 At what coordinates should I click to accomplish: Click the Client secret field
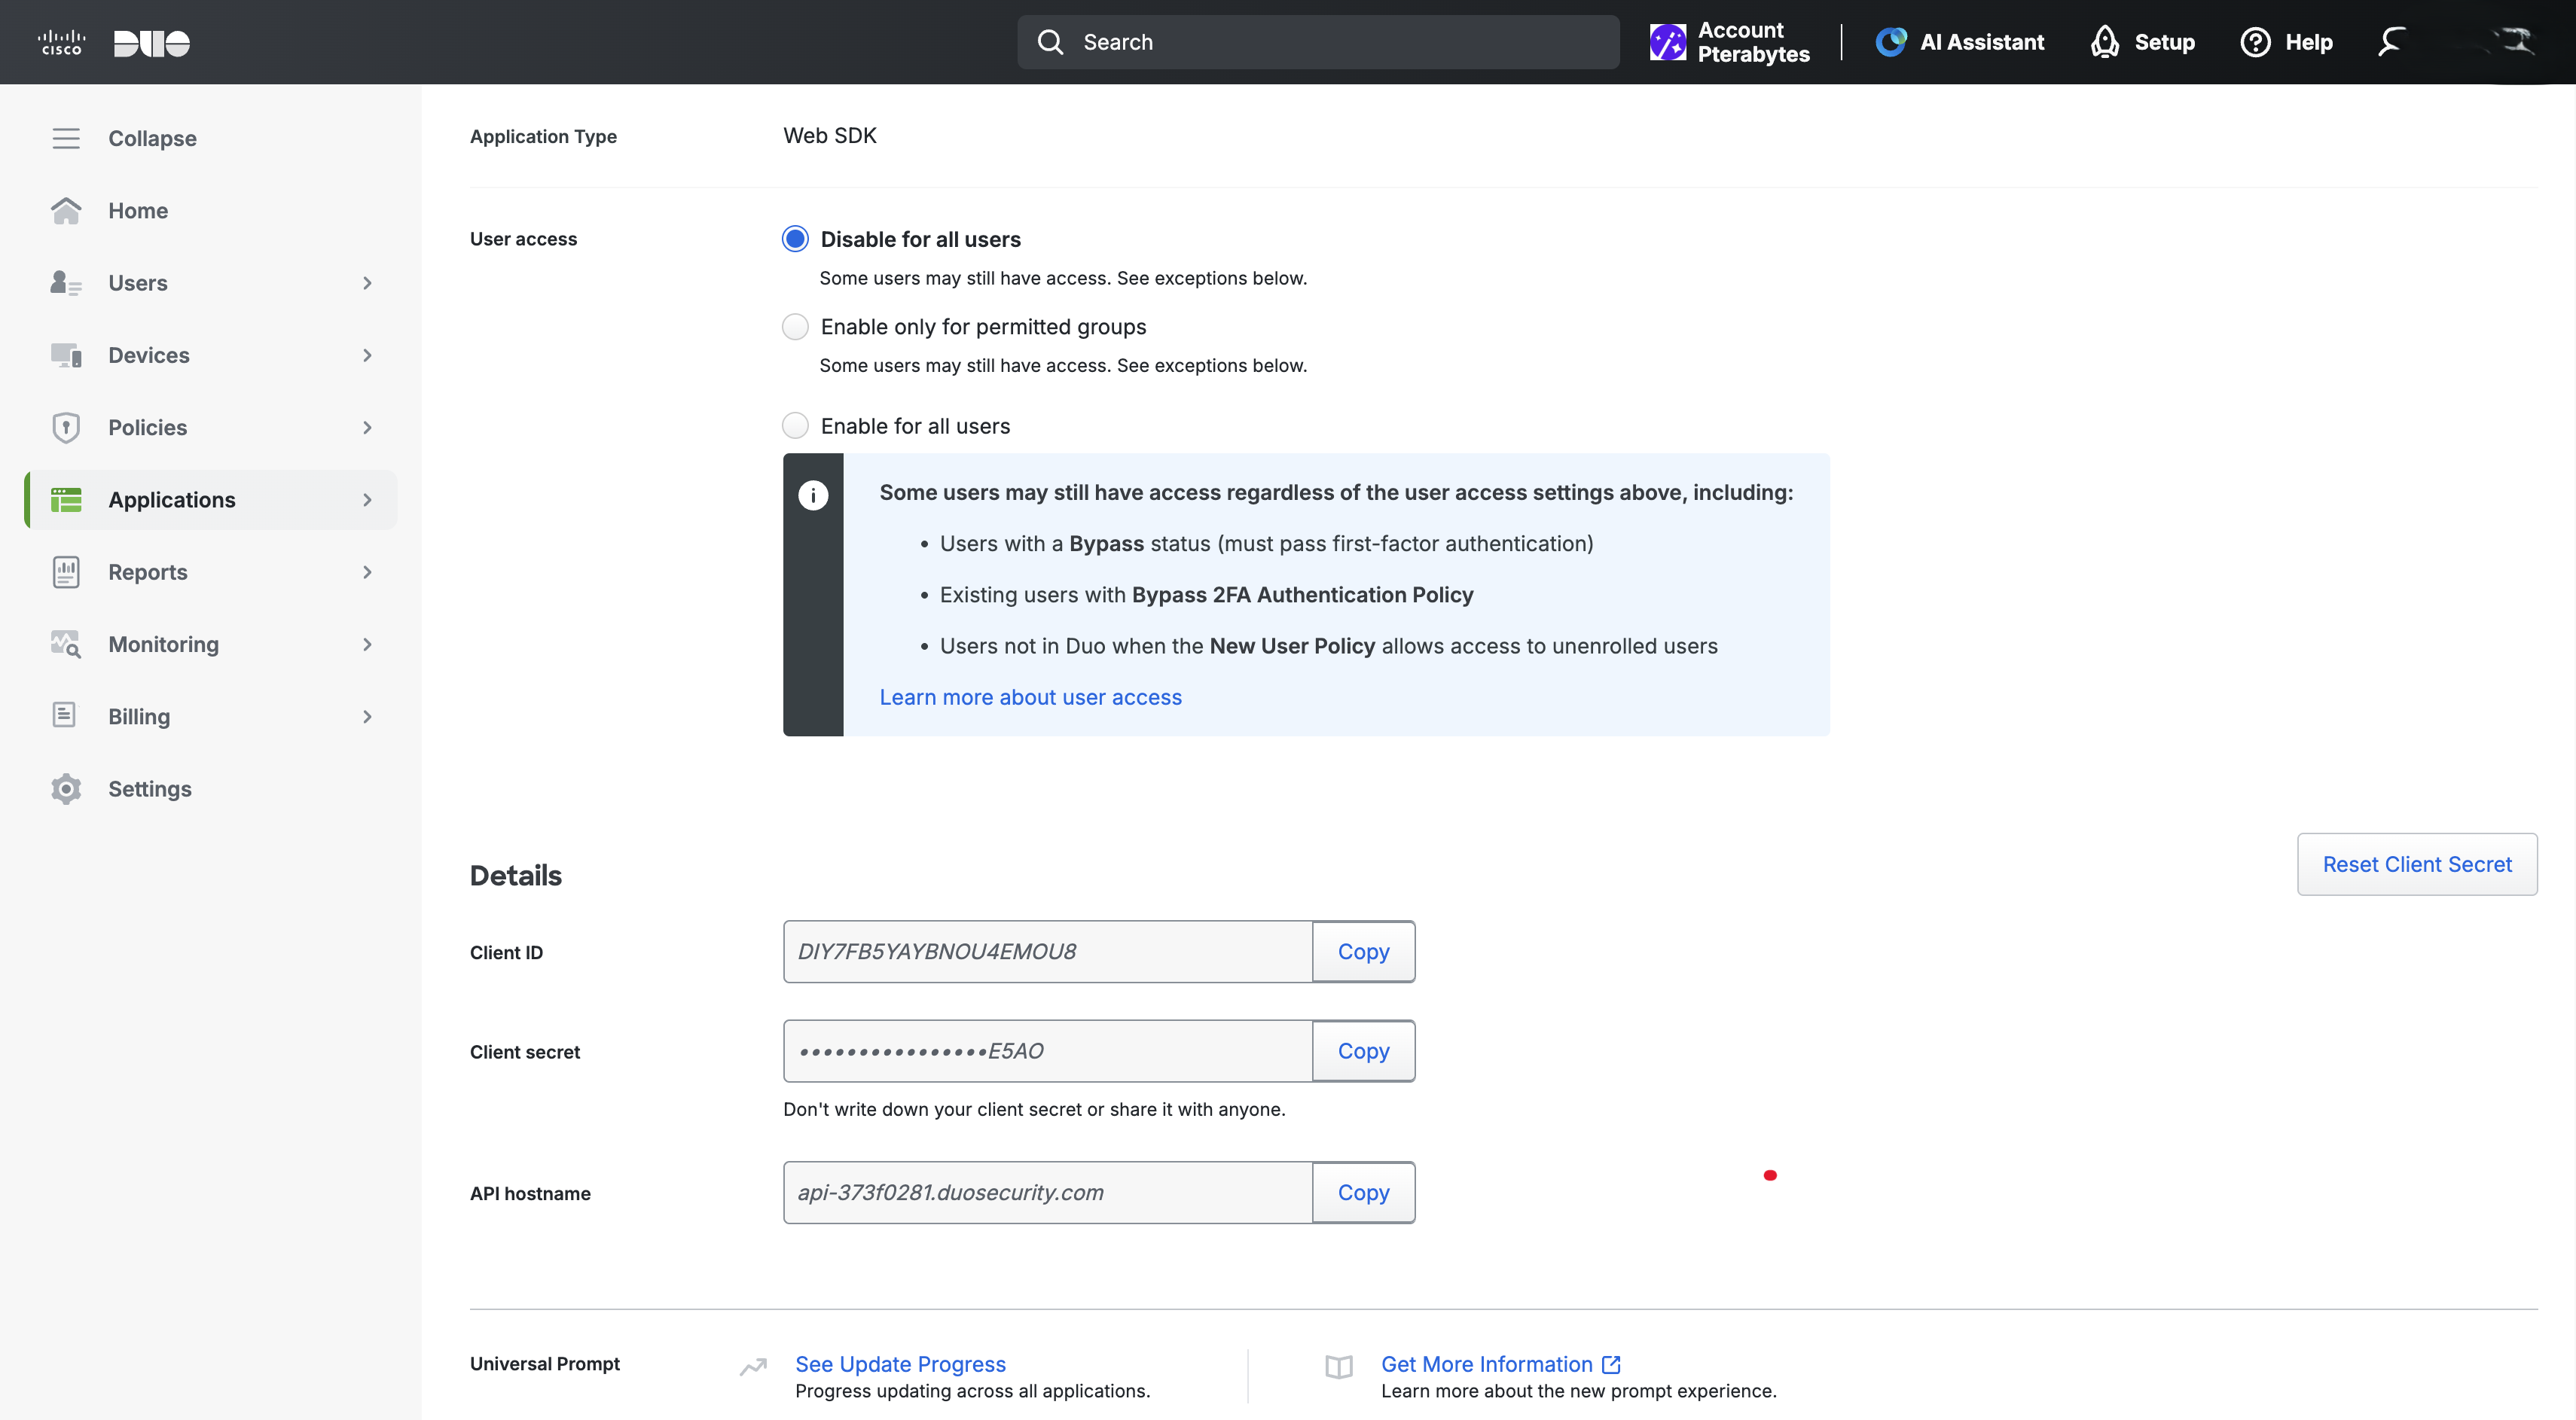coord(1047,1051)
